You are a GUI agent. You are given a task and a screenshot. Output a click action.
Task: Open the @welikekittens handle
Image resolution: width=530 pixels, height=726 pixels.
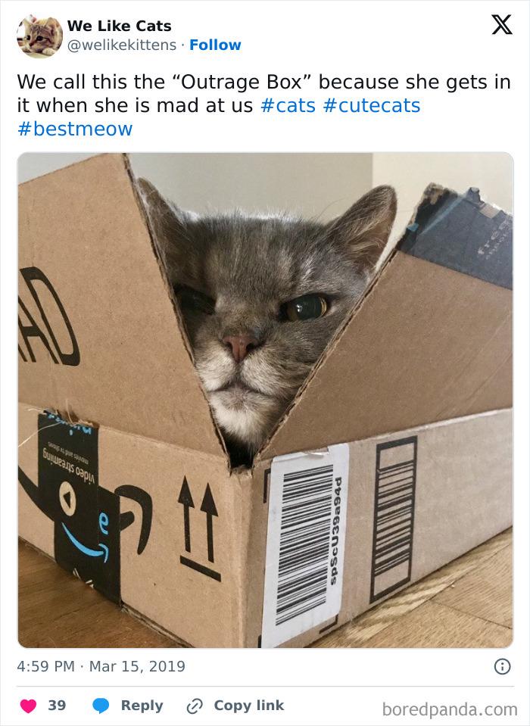(122, 45)
